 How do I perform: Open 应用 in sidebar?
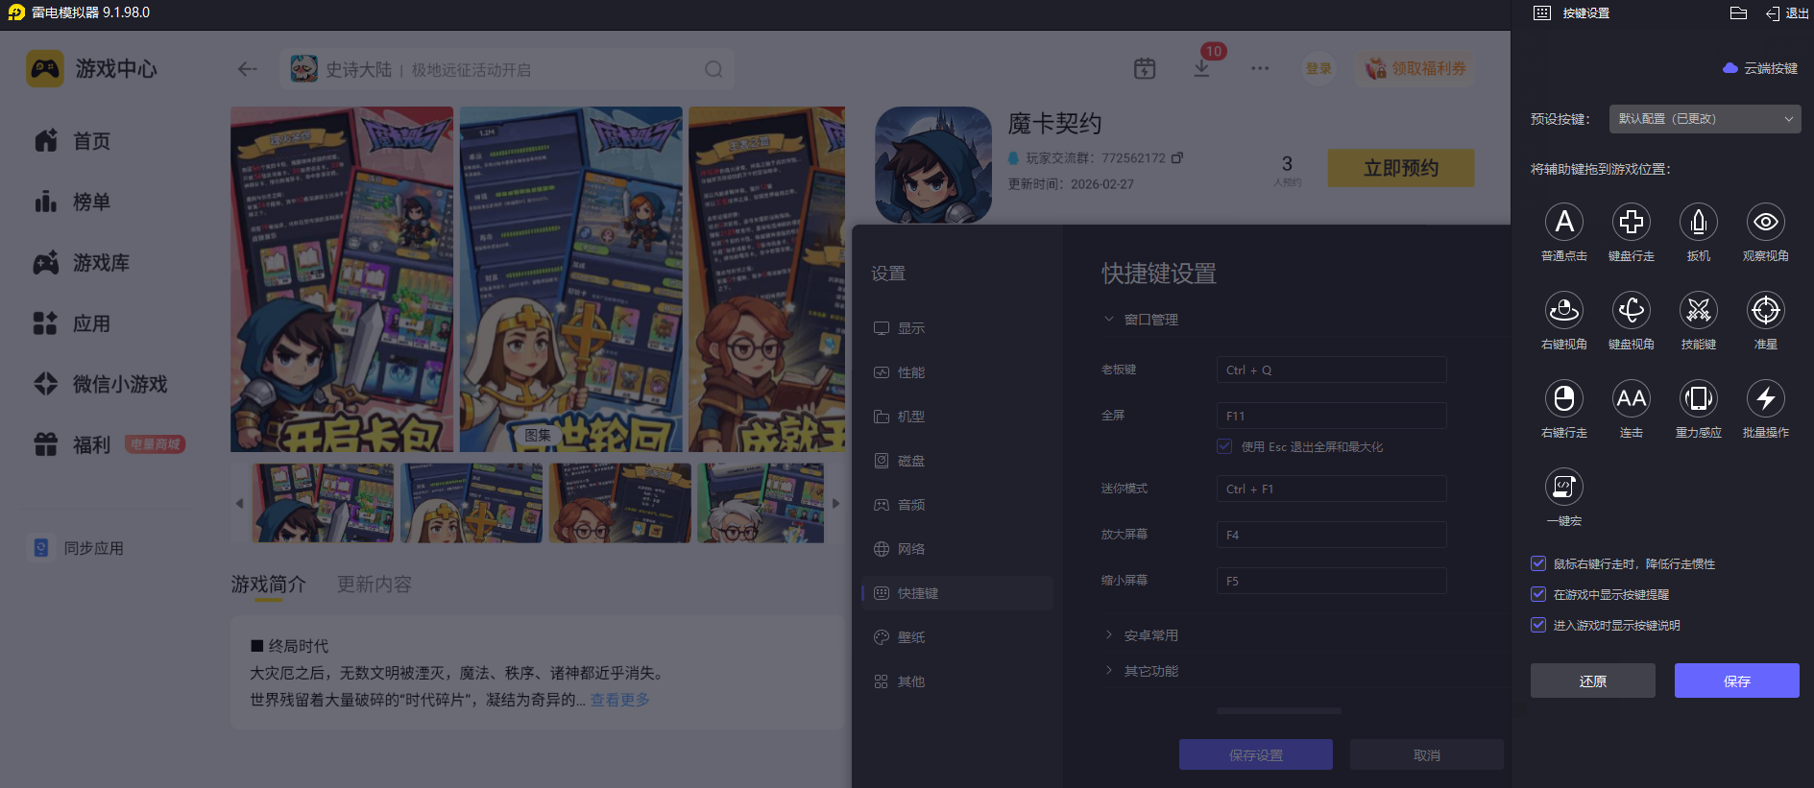point(72,323)
